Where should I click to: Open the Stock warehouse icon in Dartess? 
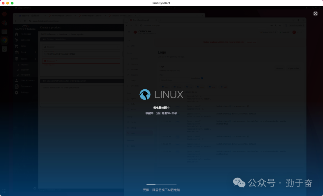tap(16, 53)
